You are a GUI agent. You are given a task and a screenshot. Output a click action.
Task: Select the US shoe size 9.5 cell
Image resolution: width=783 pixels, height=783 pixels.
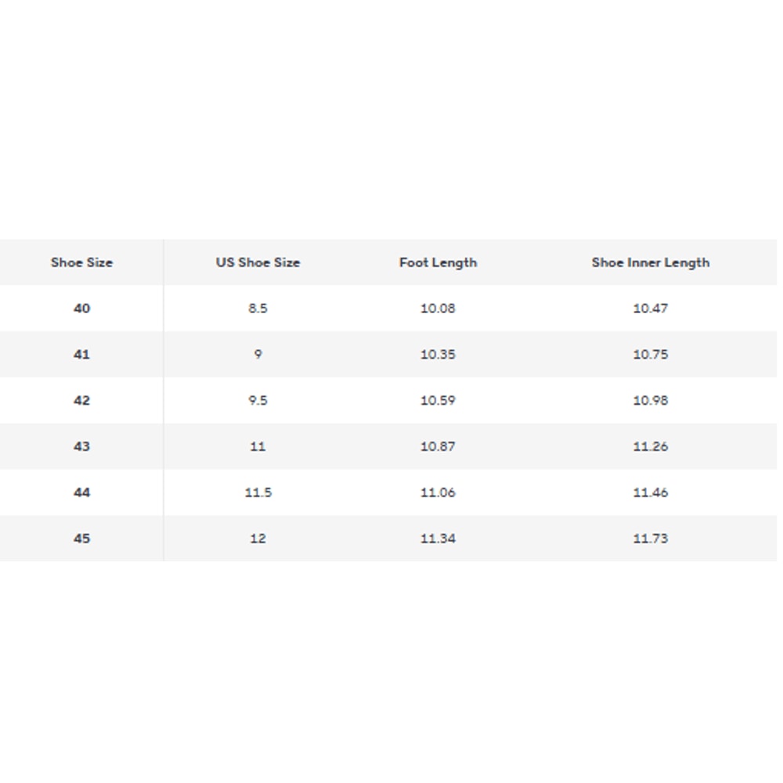[x=258, y=400]
